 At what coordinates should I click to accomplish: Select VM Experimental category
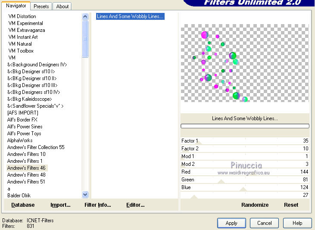26,23
